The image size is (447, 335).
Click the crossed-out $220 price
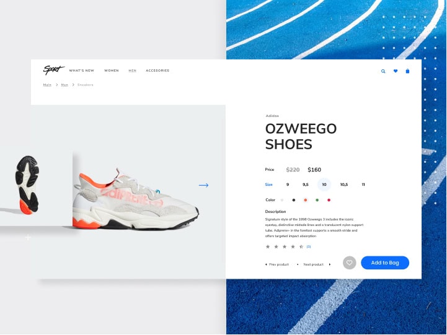click(293, 170)
